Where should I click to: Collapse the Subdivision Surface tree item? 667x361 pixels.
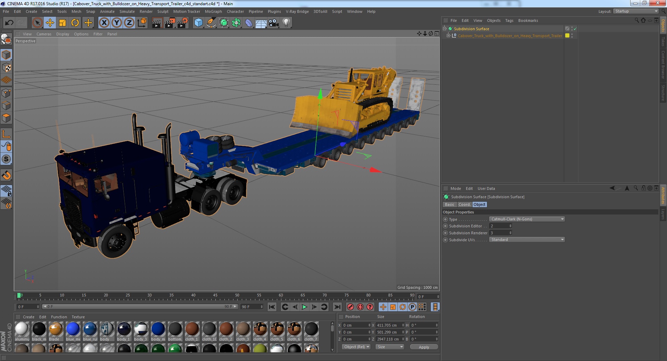click(x=445, y=28)
